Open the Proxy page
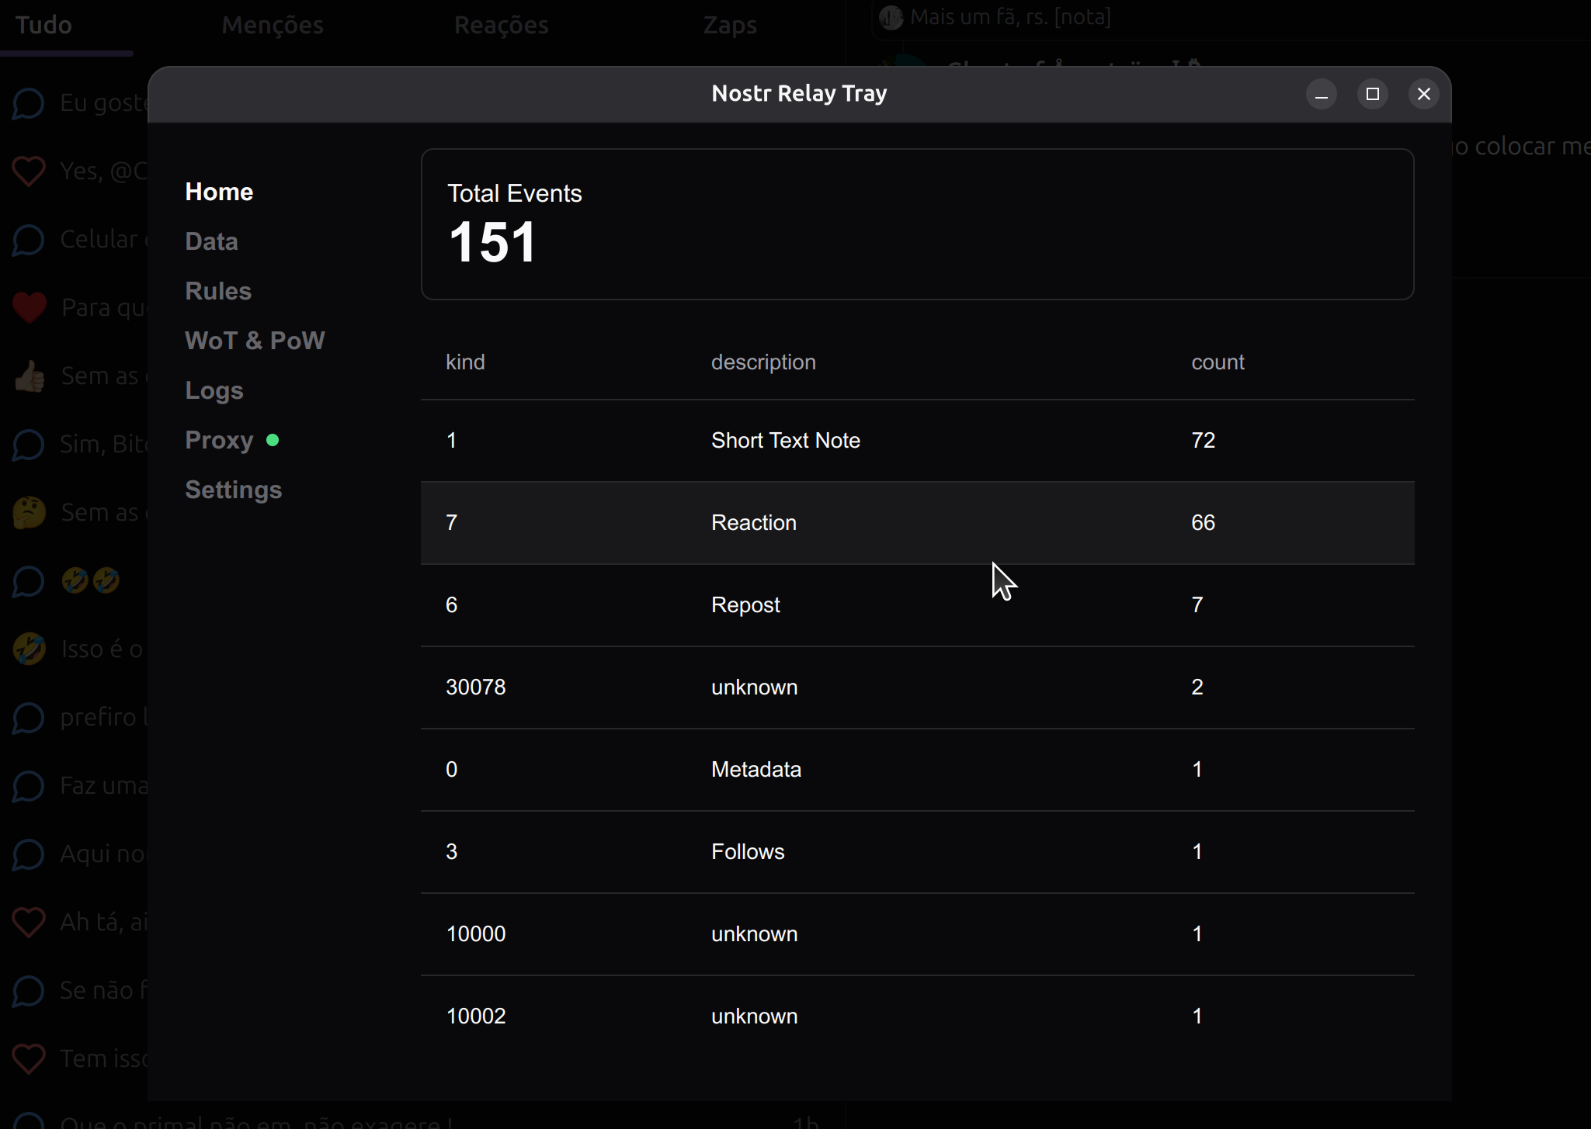The height and width of the screenshot is (1129, 1591). click(219, 440)
